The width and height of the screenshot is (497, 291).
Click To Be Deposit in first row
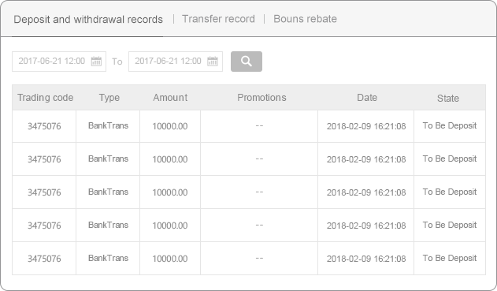coord(450,125)
